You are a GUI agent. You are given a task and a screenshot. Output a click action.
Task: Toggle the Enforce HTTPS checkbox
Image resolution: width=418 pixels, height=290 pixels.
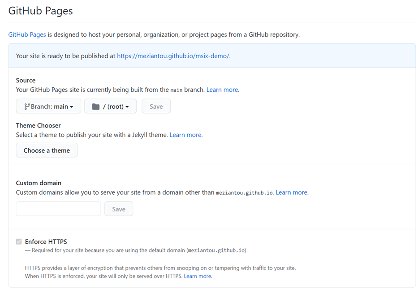[x=19, y=242]
